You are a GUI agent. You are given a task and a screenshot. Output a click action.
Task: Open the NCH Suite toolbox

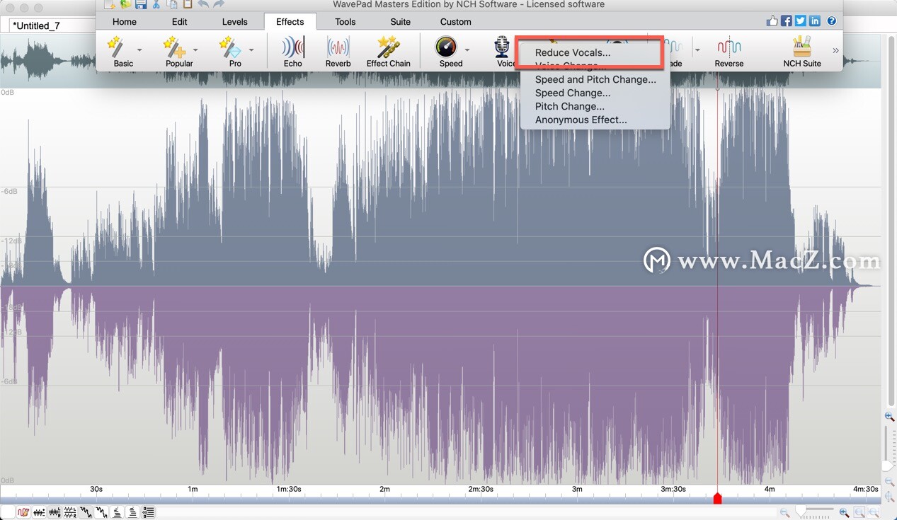pos(802,52)
